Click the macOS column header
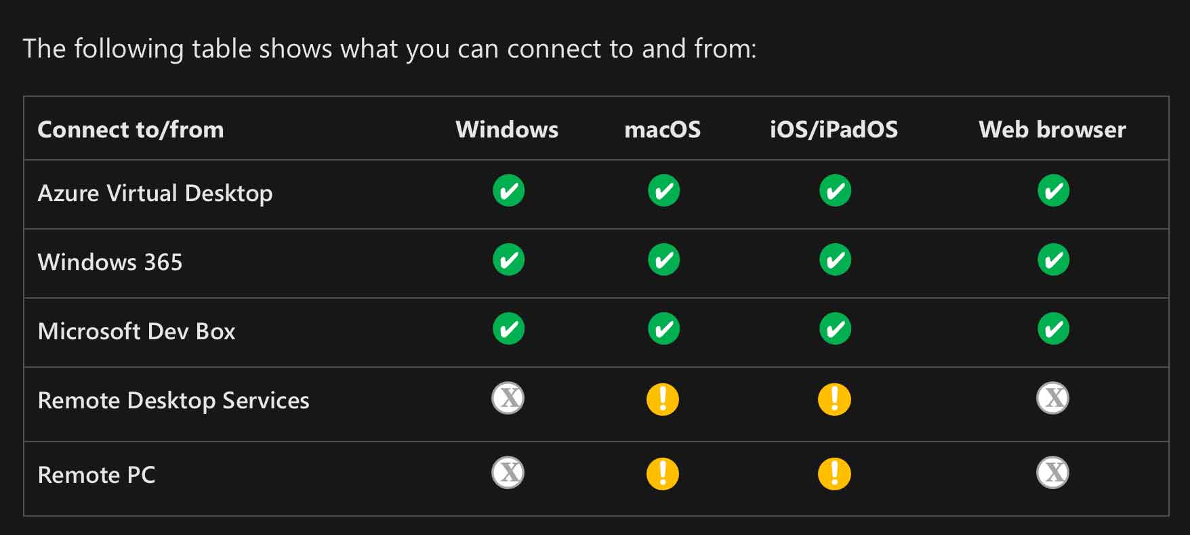Screen dimensions: 1190x535 pyautogui.click(x=662, y=129)
